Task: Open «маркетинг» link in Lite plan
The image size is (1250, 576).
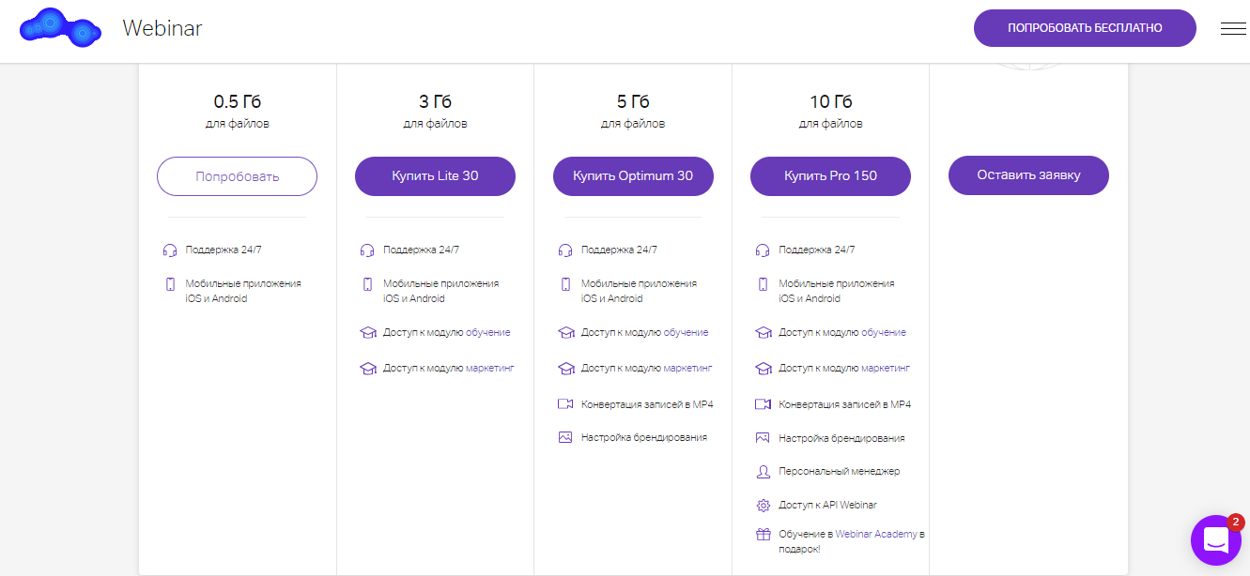Action: tap(489, 368)
